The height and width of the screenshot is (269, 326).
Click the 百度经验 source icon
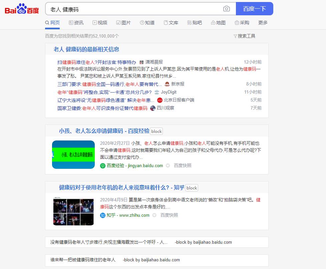click(103, 165)
